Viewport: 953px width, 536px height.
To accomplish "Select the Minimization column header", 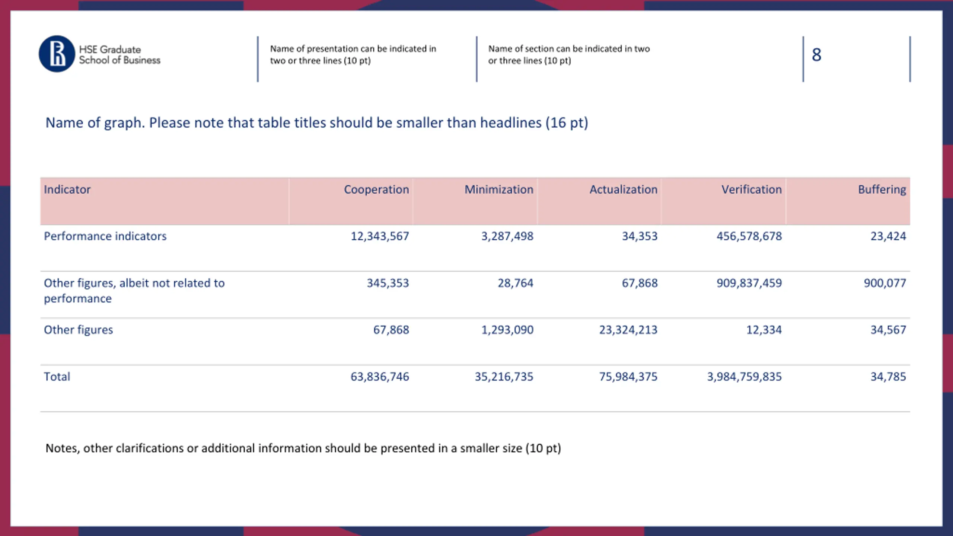I will point(475,201).
